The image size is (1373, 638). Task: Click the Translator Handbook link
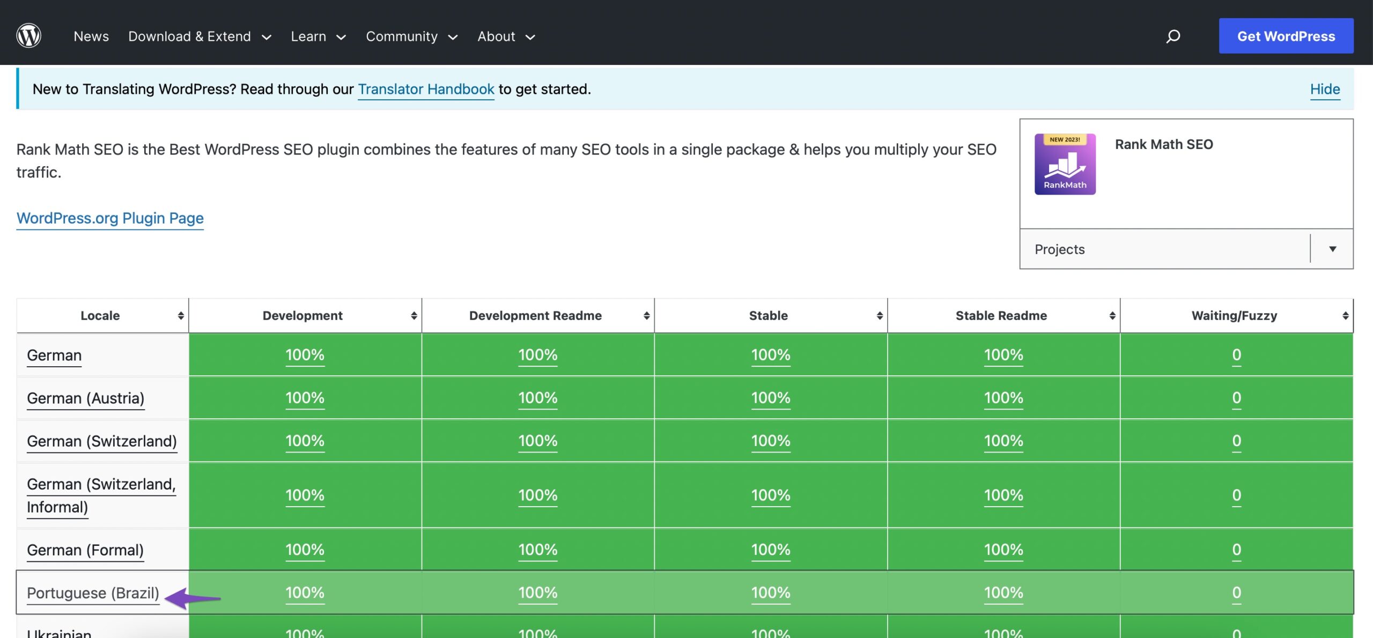click(x=425, y=87)
